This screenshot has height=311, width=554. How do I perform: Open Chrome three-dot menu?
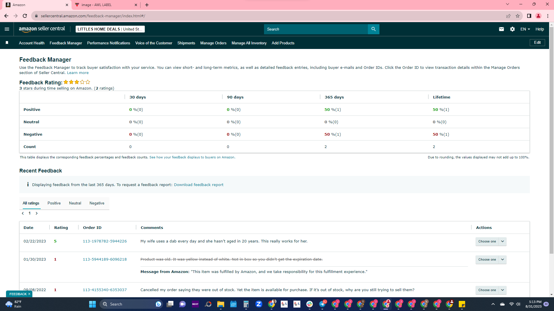pyautogui.click(x=548, y=16)
